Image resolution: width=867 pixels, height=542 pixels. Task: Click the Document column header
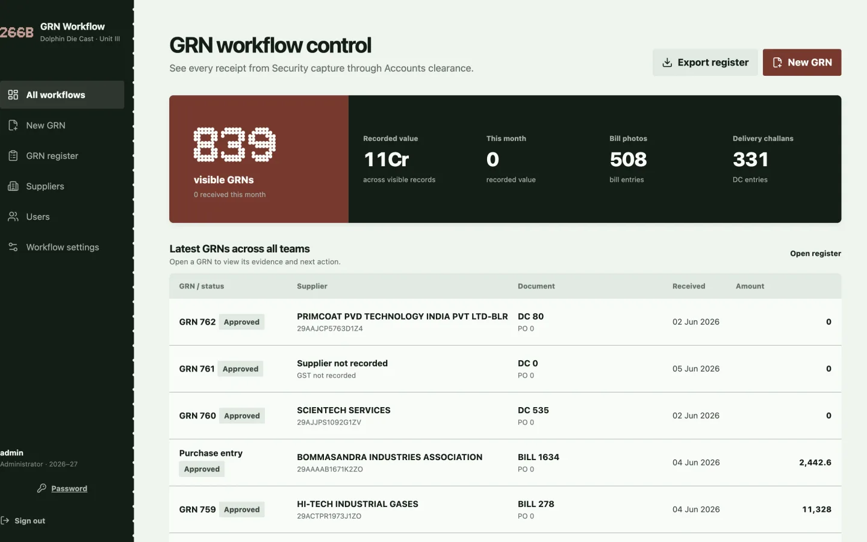[x=536, y=287]
